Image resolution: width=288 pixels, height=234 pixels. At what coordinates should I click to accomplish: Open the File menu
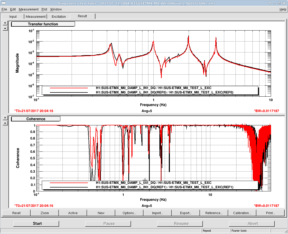tap(4, 9)
